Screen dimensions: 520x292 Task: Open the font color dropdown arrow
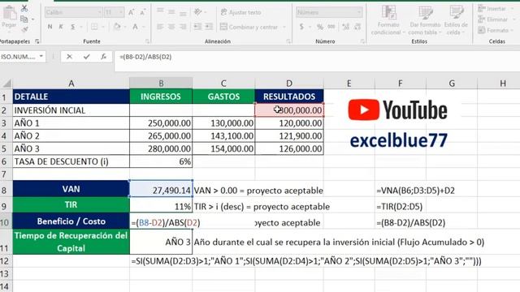coord(144,27)
